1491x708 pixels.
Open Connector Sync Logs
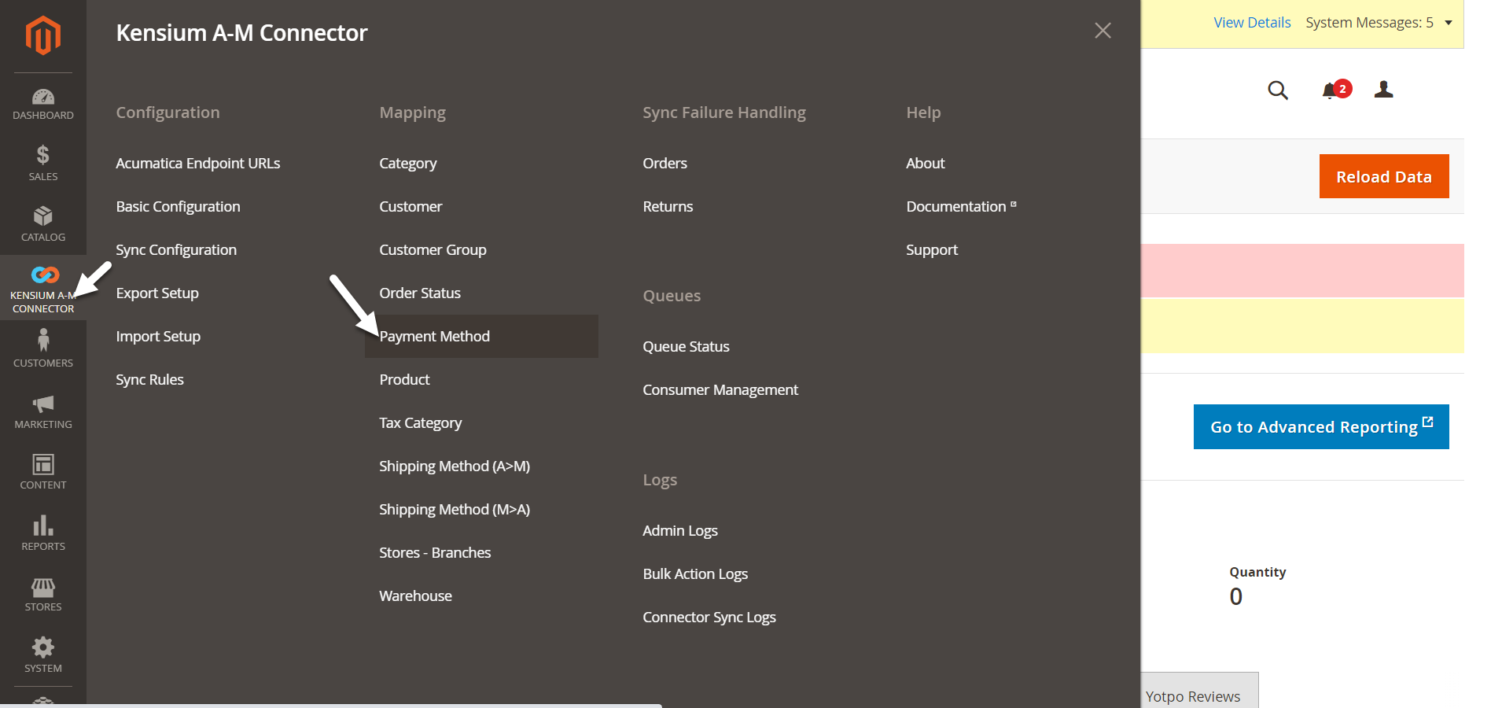coord(709,618)
